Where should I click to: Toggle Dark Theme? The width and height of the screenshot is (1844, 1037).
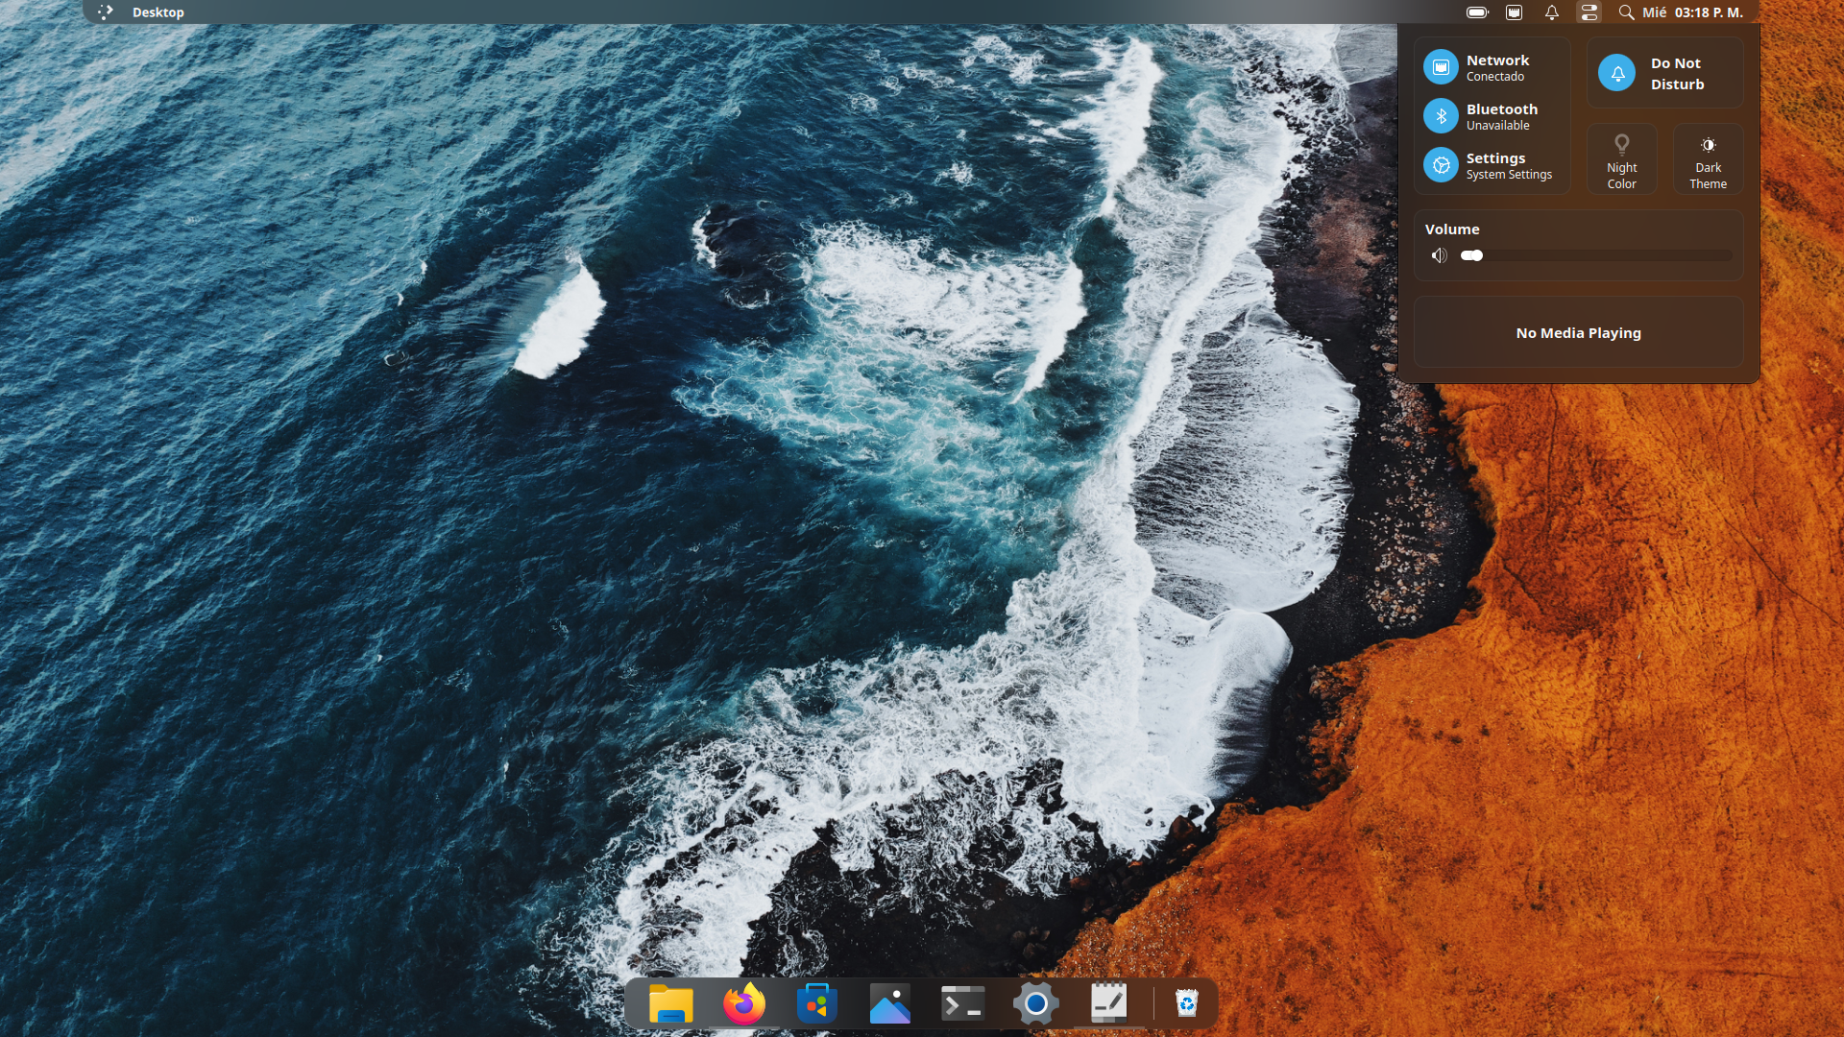point(1709,159)
